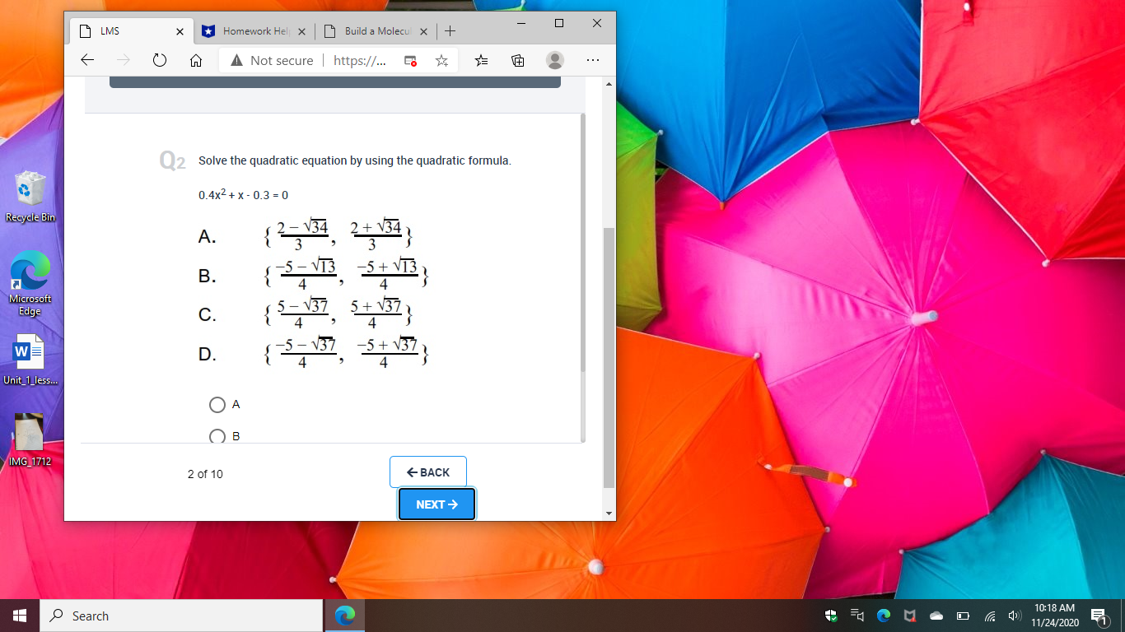Open OneDrive from the system tray
The height and width of the screenshot is (632, 1125).
point(936,615)
